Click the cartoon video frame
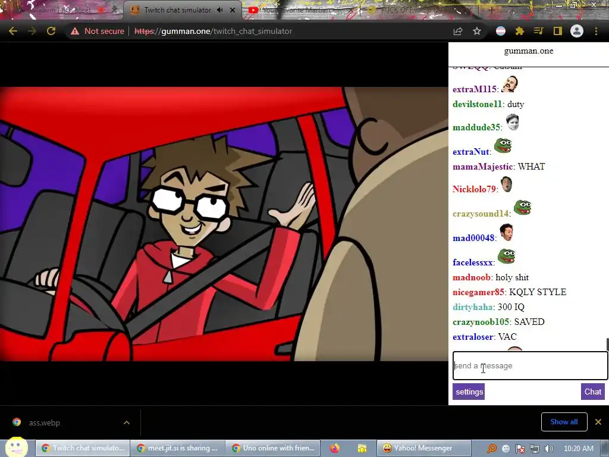The image size is (609, 457). [224, 224]
